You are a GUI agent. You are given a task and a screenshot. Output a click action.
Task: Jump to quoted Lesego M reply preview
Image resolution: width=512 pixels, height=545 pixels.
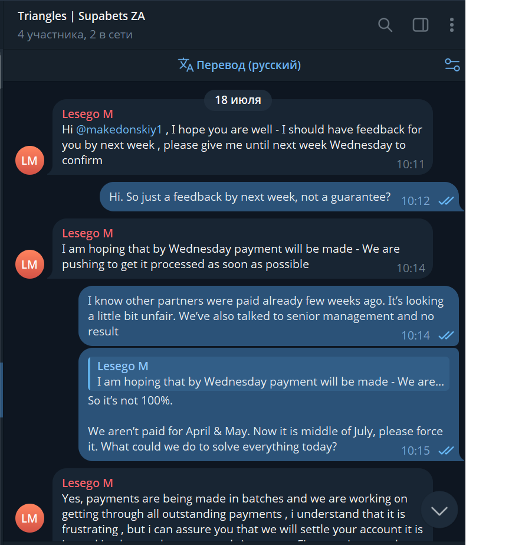pyautogui.click(x=268, y=374)
